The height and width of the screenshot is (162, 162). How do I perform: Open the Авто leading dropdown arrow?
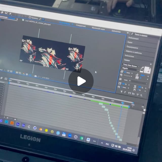[x=148, y=76]
